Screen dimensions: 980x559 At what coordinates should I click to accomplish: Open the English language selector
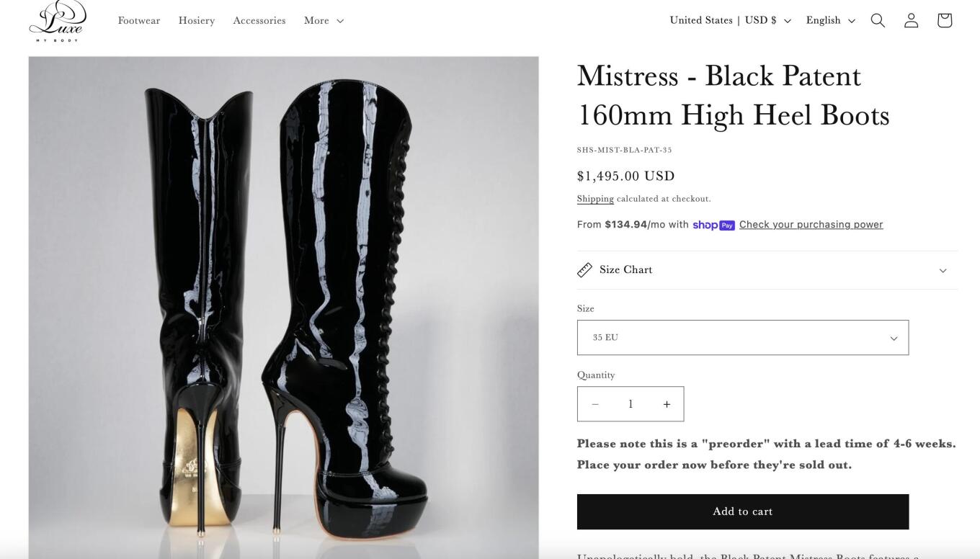[831, 20]
